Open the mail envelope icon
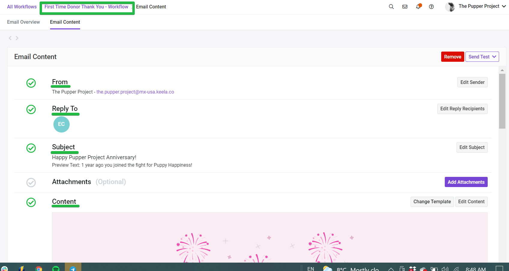The height and width of the screenshot is (271, 509). coord(405,7)
